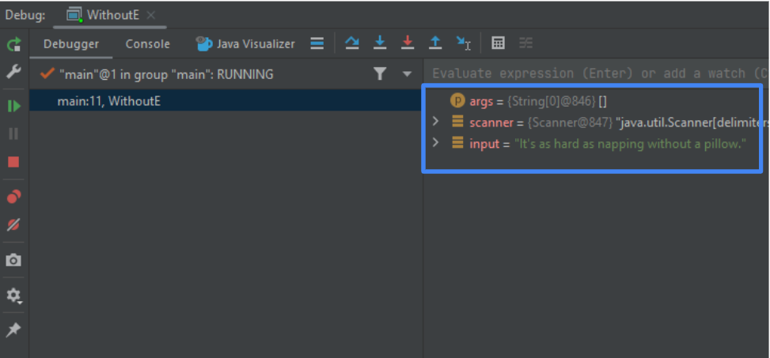This screenshot has width=770, height=358.
Task: Close the WithoutE debug tab
Action: [x=151, y=15]
